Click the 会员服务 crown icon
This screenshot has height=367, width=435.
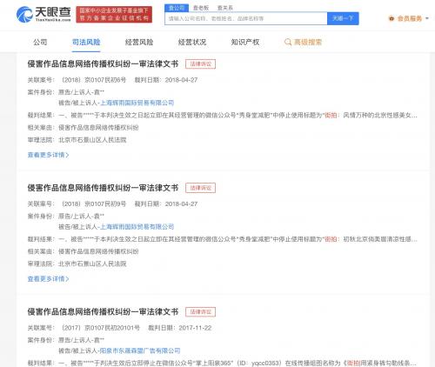(391, 18)
